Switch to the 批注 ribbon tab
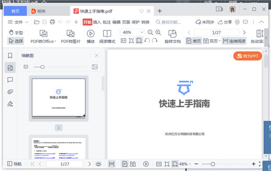The height and width of the screenshot is (171, 271). (107, 22)
